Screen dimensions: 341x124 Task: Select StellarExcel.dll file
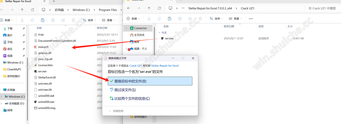pyautogui.click(x=47, y=77)
